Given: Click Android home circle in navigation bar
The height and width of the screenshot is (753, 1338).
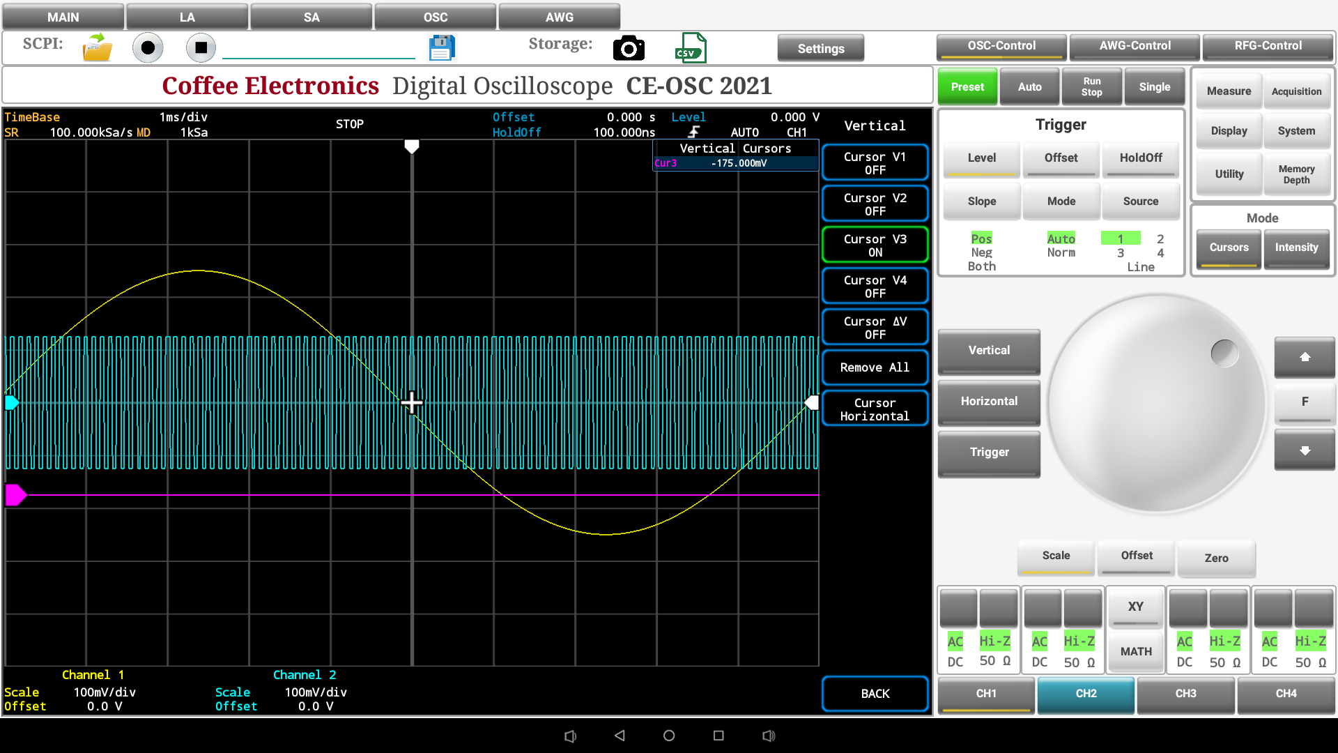Looking at the screenshot, I should point(669,736).
